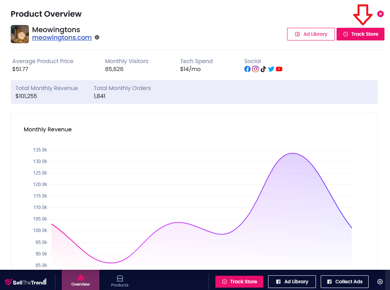Click the 85.0k axis label
Image resolution: width=390 pixels, height=290 pixels.
pos(41,265)
